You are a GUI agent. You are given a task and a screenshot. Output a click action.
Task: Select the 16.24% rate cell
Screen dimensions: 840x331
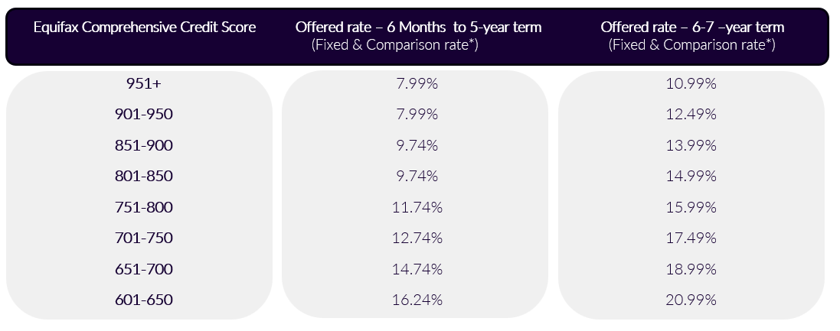pos(418,300)
